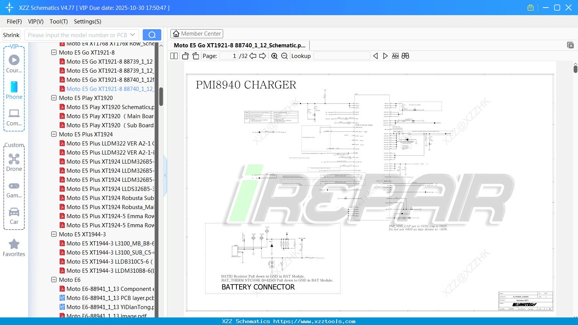The height and width of the screenshot is (325, 578).
Task: Open the Member Center
Action: [x=196, y=33]
